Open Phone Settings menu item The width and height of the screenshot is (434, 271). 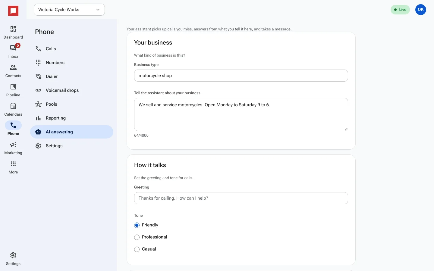[x=72, y=146]
